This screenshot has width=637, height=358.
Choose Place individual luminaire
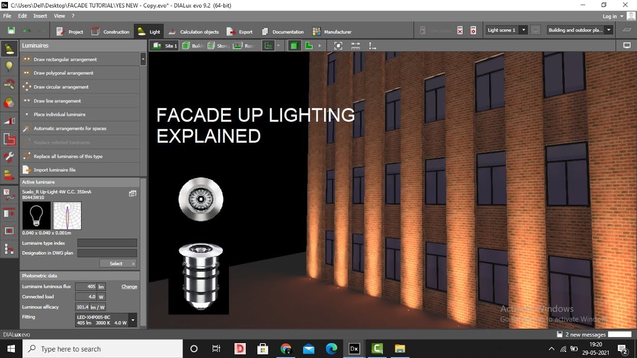click(x=80, y=114)
